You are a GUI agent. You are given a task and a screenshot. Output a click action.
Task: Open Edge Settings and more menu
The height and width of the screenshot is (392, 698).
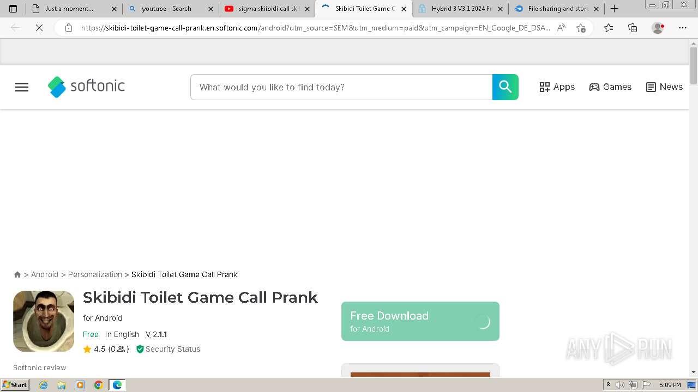[683, 28]
